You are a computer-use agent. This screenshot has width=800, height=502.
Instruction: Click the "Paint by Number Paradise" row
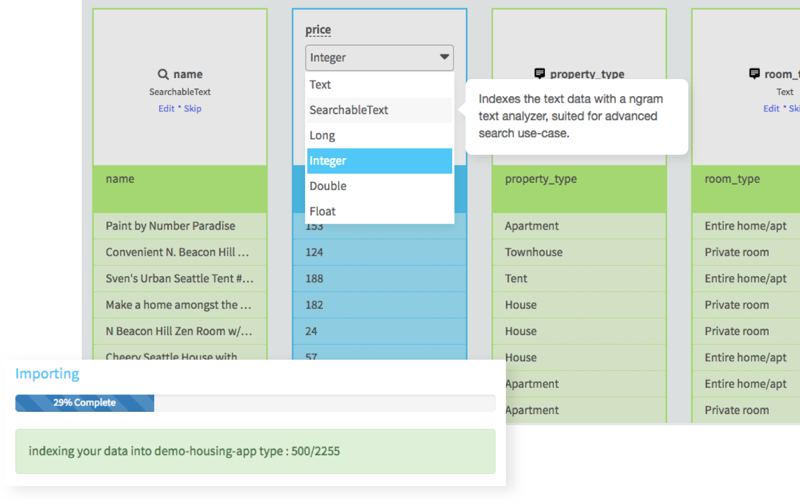[x=171, y=226]
